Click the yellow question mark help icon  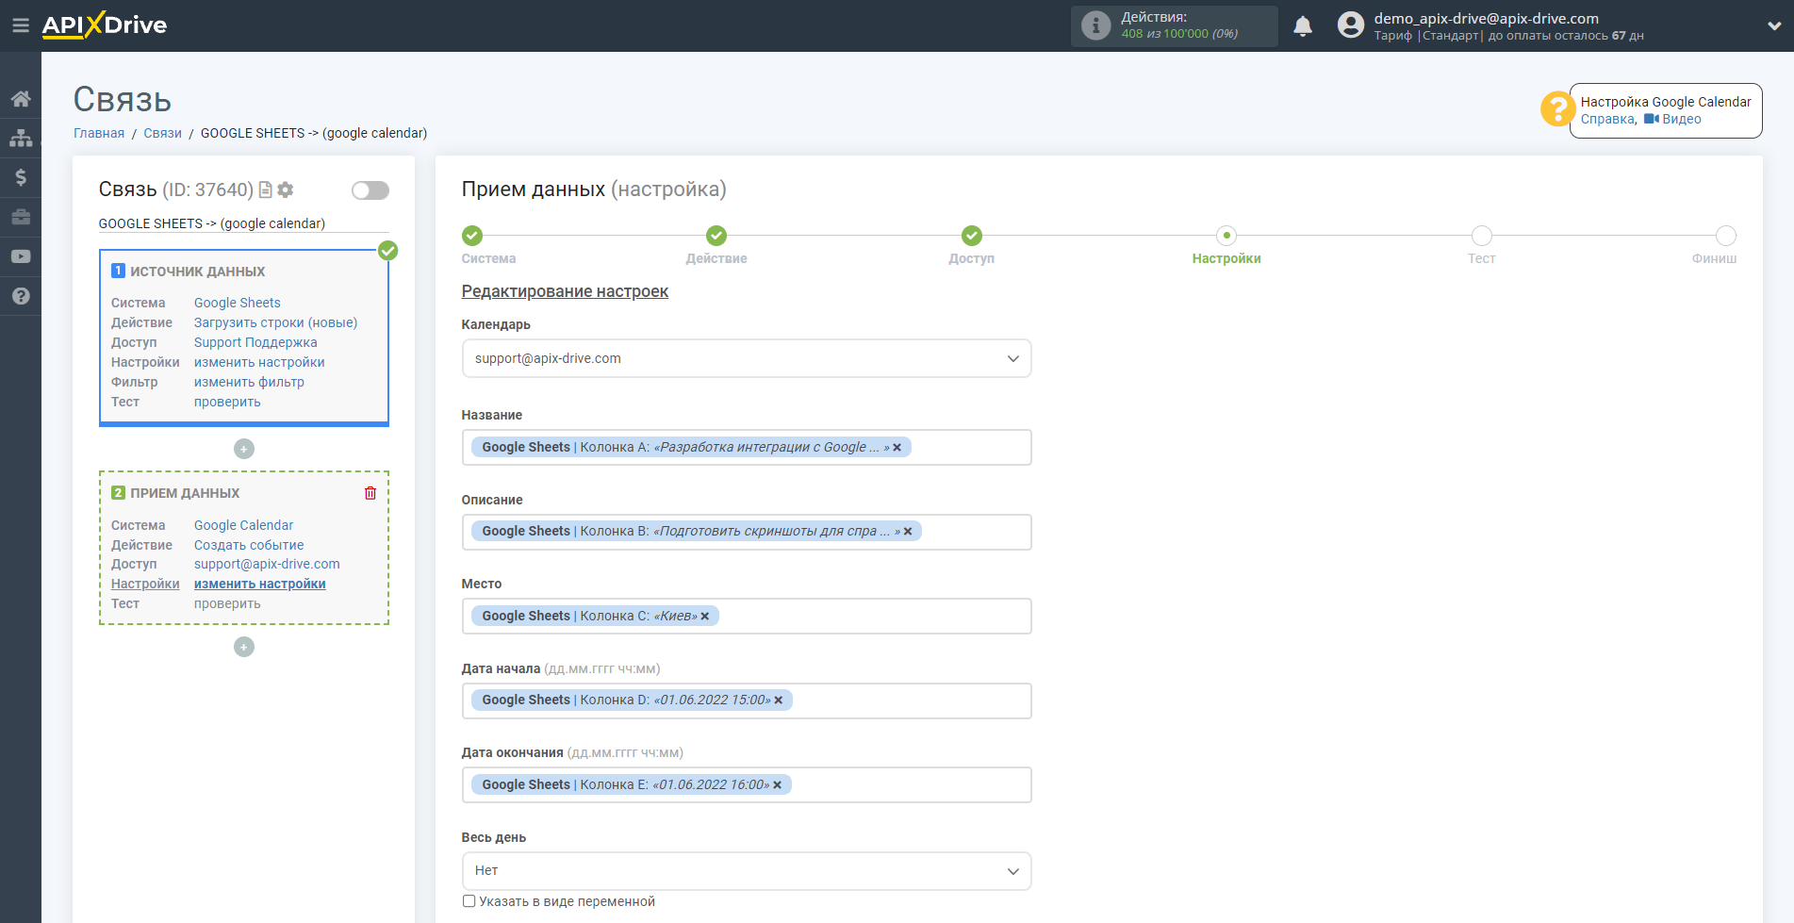1557,109
